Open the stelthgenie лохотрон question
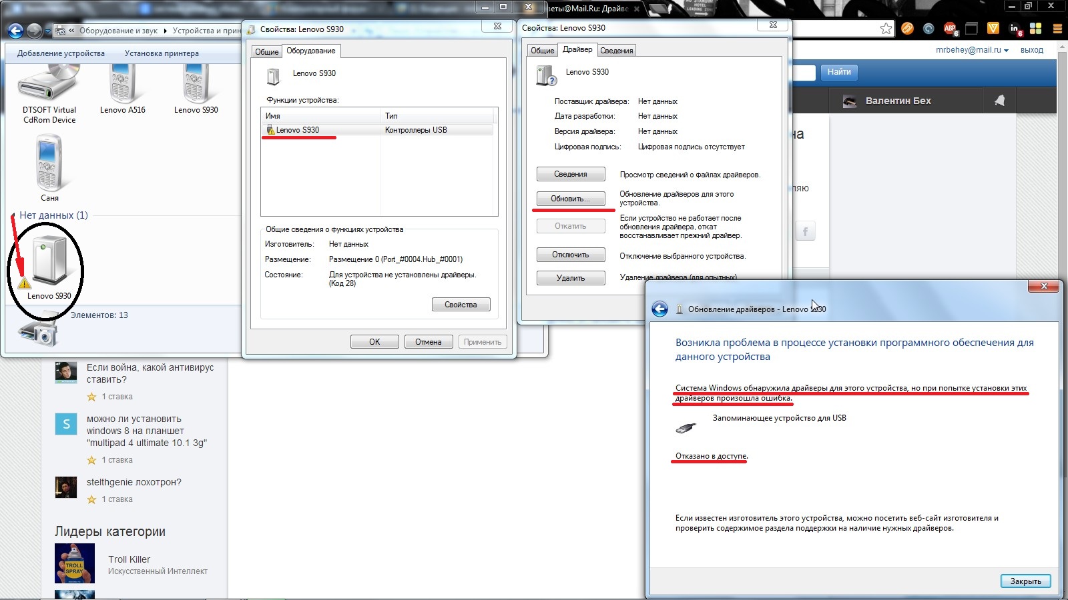This screenshot has height=600, width=1068. [133, 482]
